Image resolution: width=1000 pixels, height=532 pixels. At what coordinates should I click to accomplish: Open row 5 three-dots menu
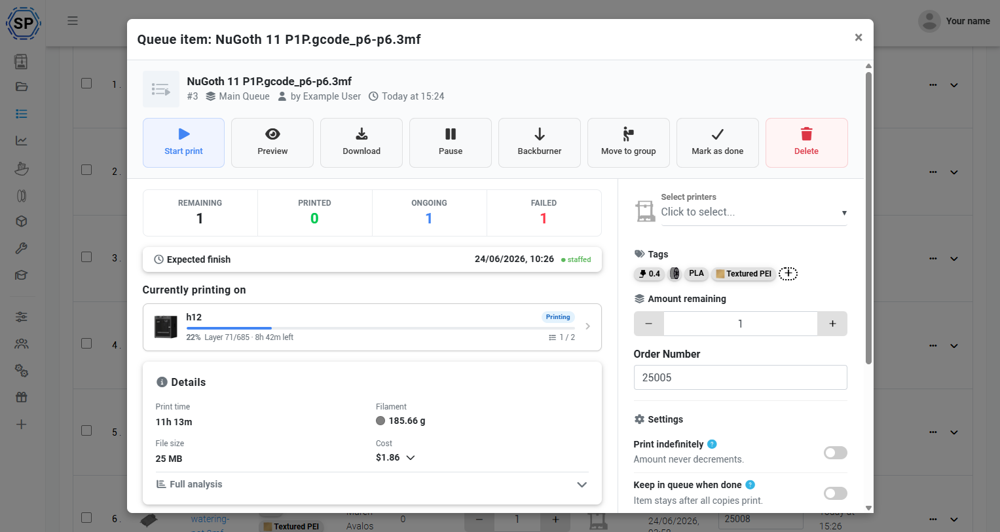(x=933, y=433)
